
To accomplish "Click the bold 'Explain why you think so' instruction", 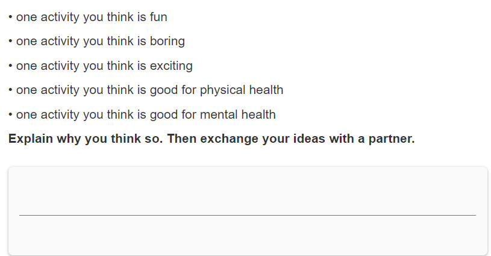I will pyautogui.click(x=86, y=139).
